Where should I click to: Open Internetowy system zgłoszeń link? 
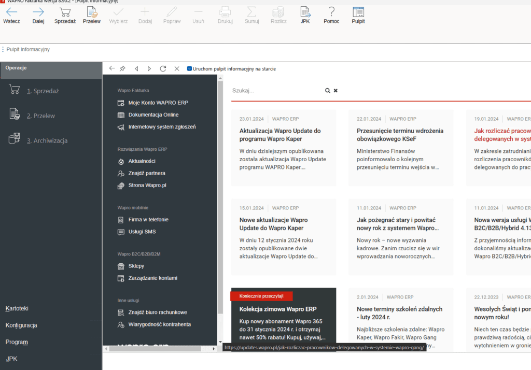pyautogui.click(x=162, y=127)
